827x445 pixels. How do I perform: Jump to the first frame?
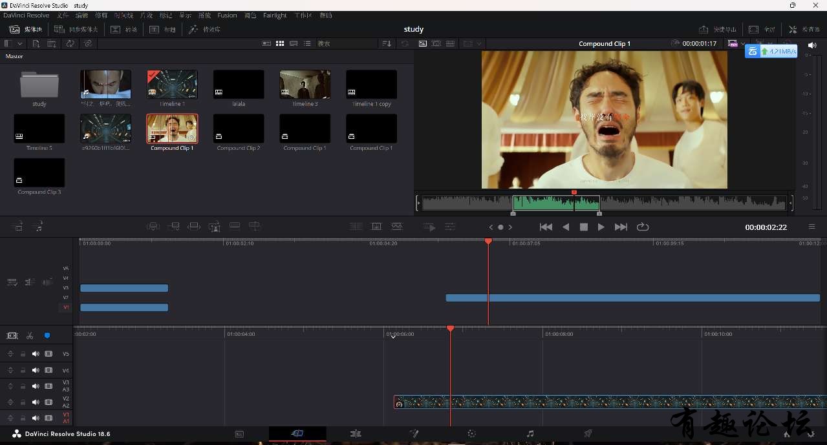pos(546,227)
